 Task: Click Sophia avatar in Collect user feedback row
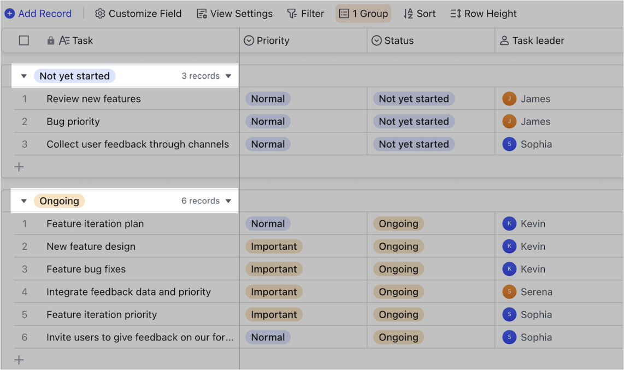click(509, 144)
